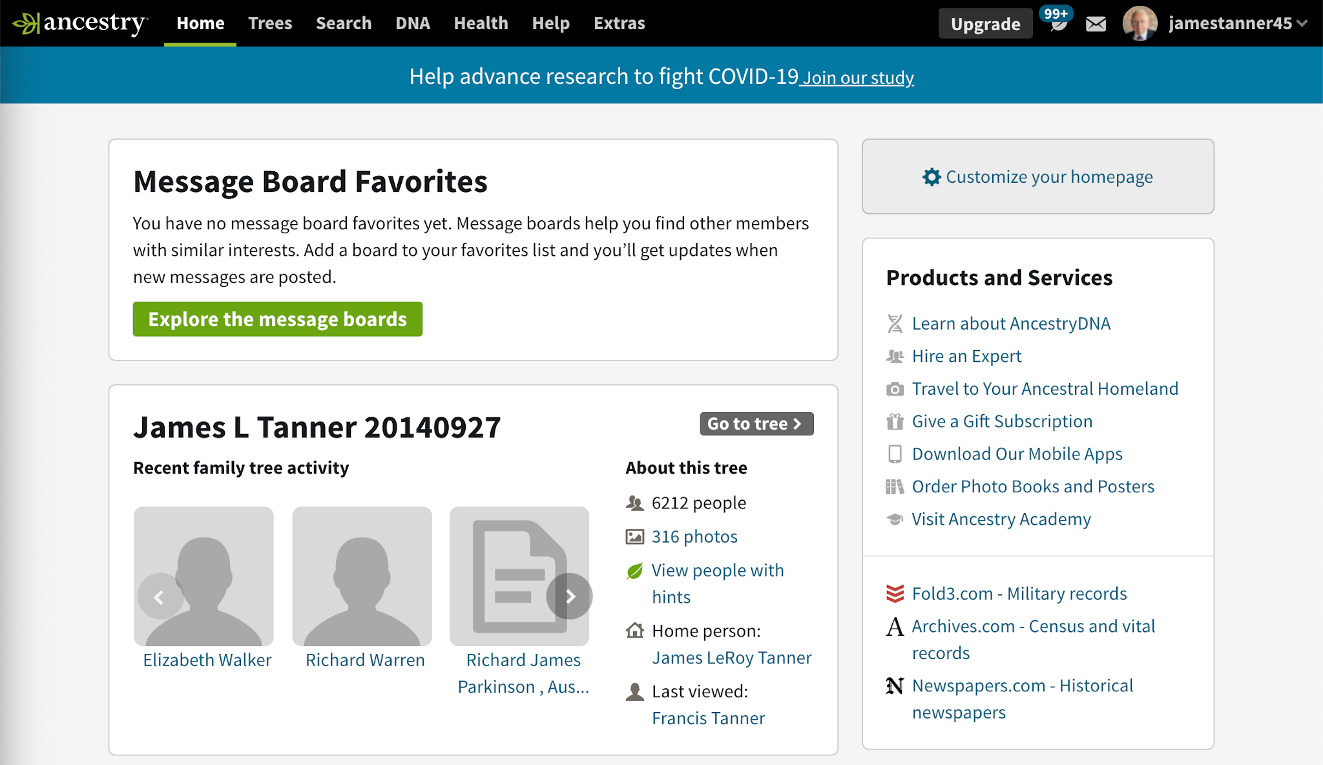
Task: Click the left arrow on the tree activity carousel
Action: point(159,596)
